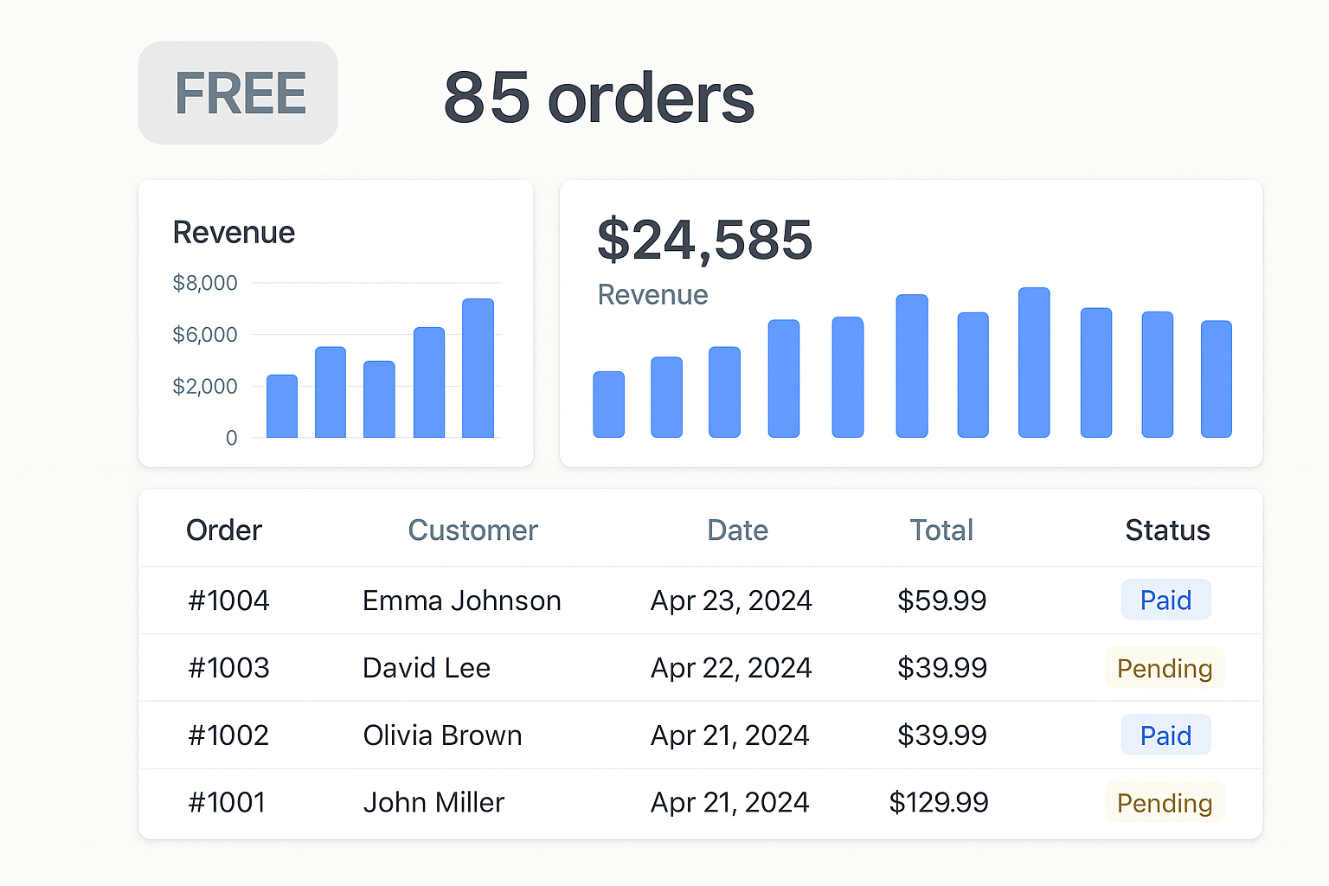Toggle the Paid status on order #1004
The width and height of the screenshot is (1329, 886).
tap(1165, 600)
